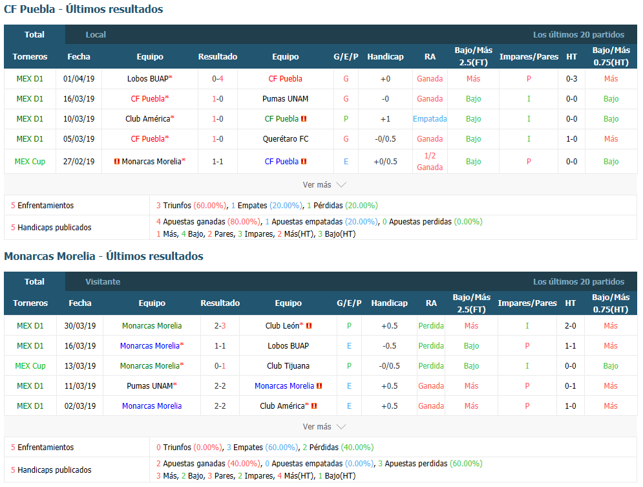Click '2 Pérdidas (40.00%)' in Morelia summary
Screen dimensions: 643x487
point(339,447)
